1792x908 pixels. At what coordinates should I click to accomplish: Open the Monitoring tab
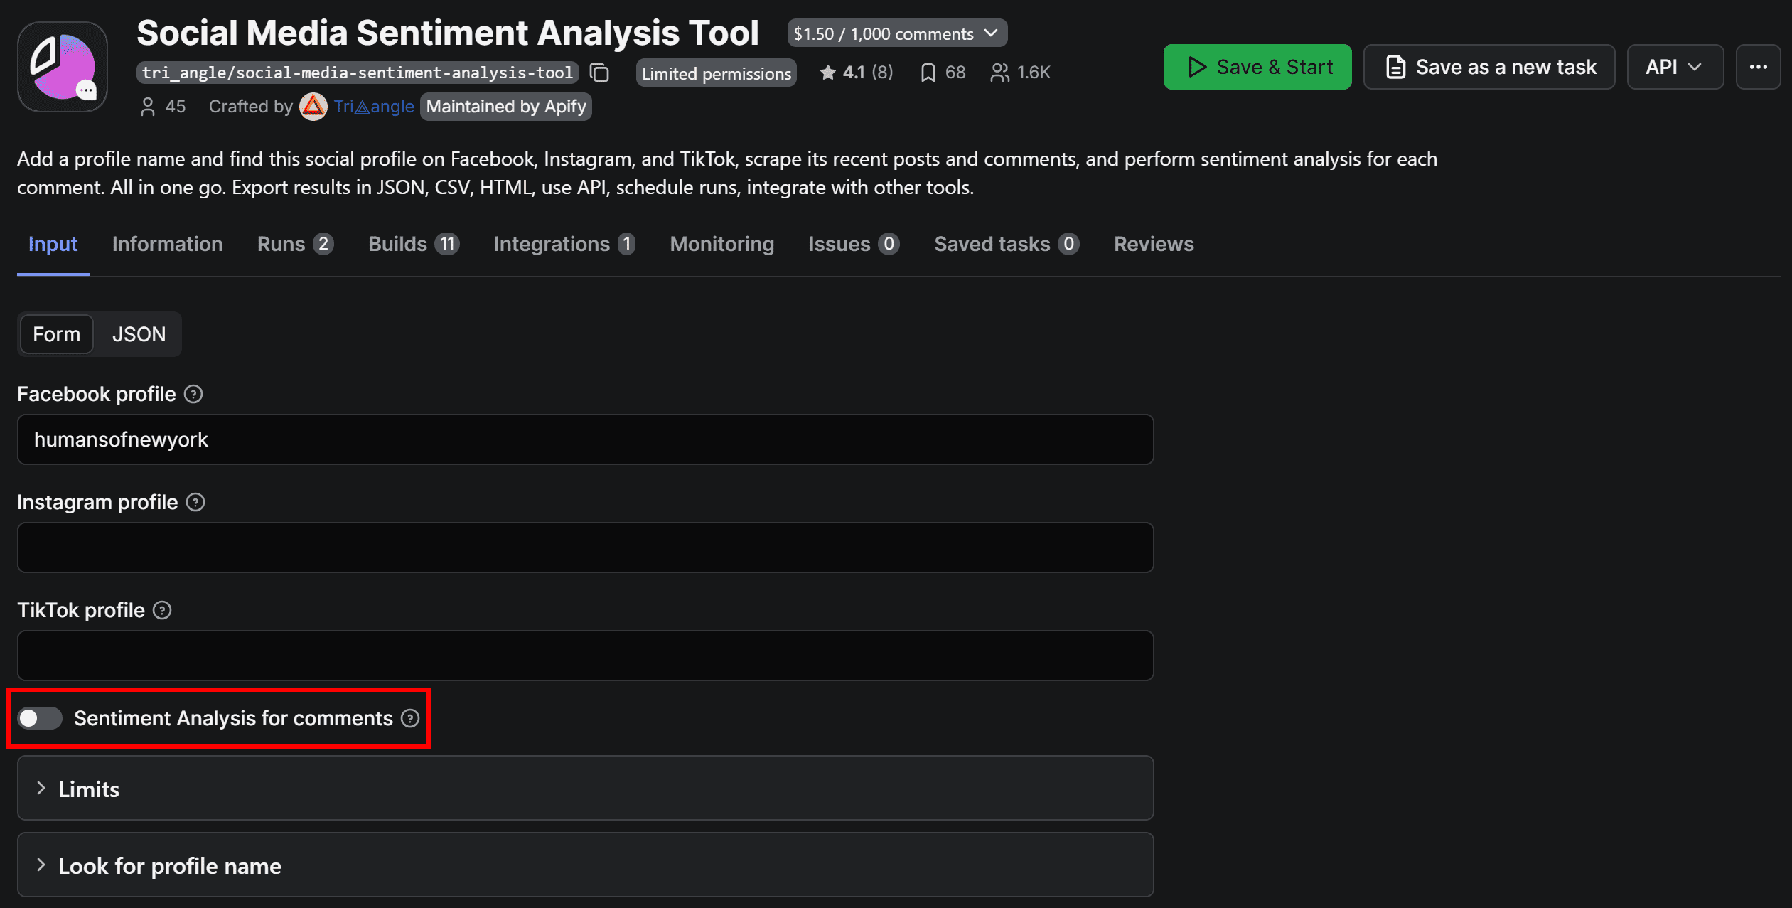pyautogui.click(x=721, y=244)
